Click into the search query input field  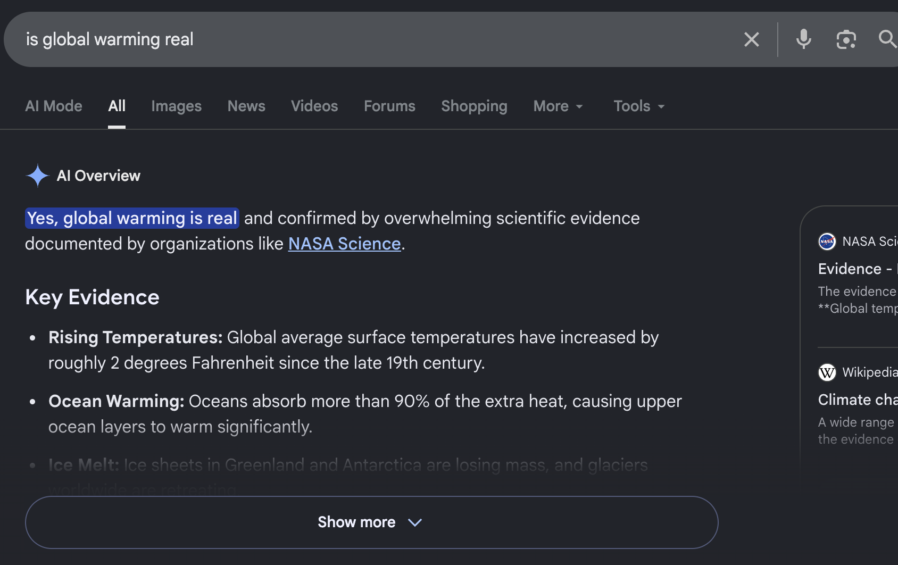(372, 39)
